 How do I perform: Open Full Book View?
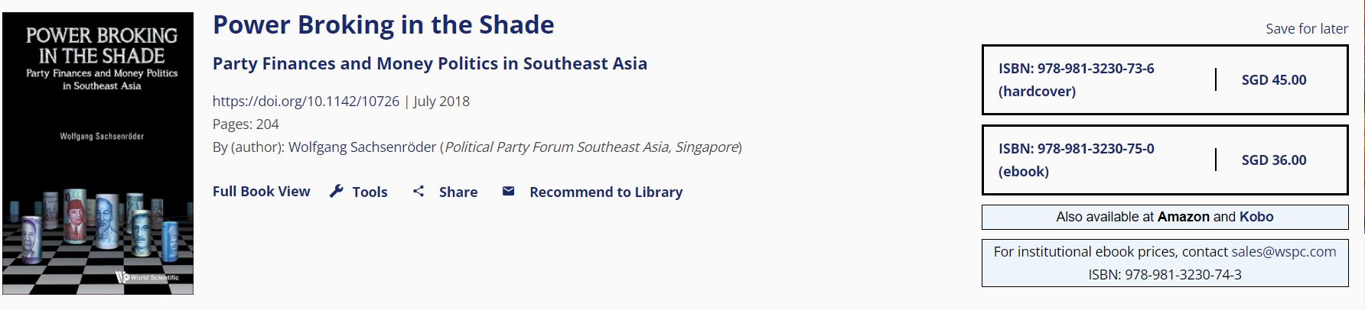point(261,192)
